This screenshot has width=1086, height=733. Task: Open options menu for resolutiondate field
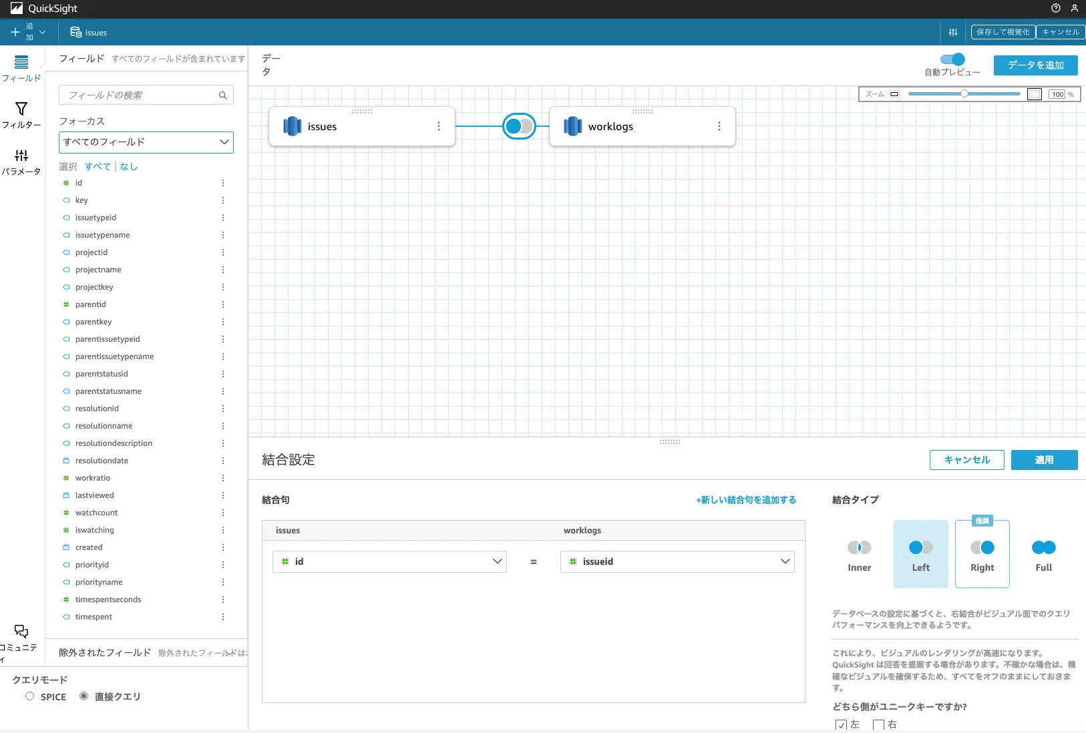[x=223, y=461]
